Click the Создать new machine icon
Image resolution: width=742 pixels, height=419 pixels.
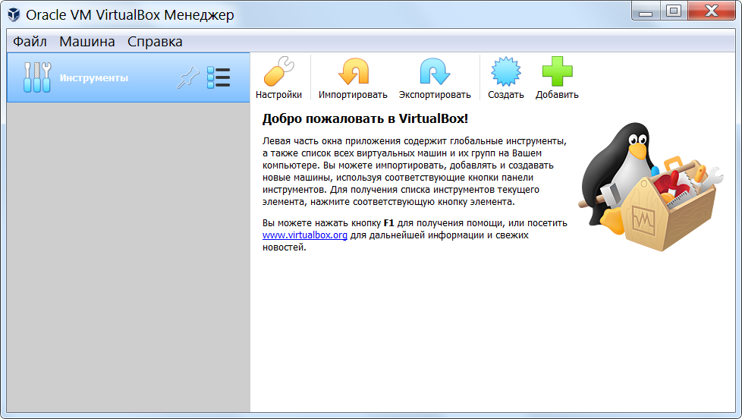[x=506, y=72]
